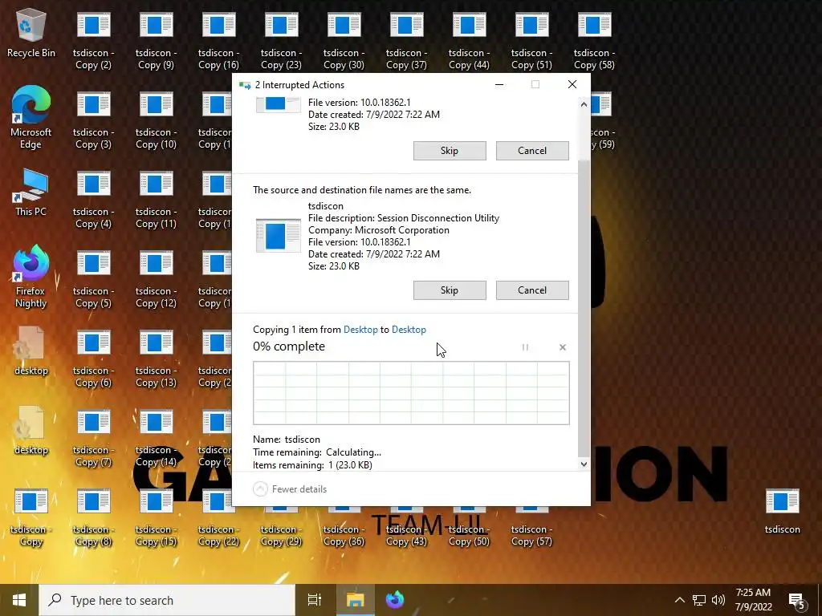The height and width of the screenshot is (616, 822).
Task: Select tsdiscon - Copy (23) desktop icon
Action: coord(281,42)
